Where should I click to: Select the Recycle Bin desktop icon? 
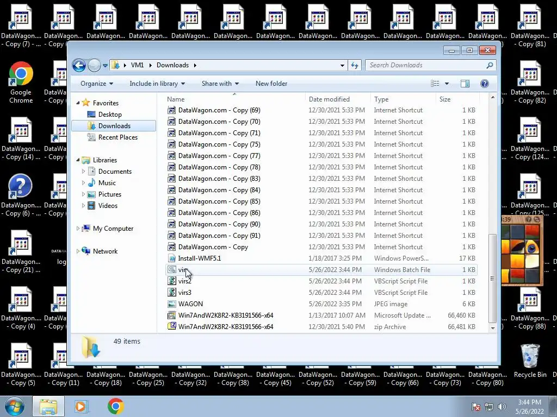[x=530, y=361]
